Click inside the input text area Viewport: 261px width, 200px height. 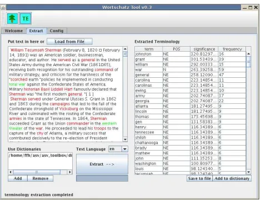[x=66, y=94]
